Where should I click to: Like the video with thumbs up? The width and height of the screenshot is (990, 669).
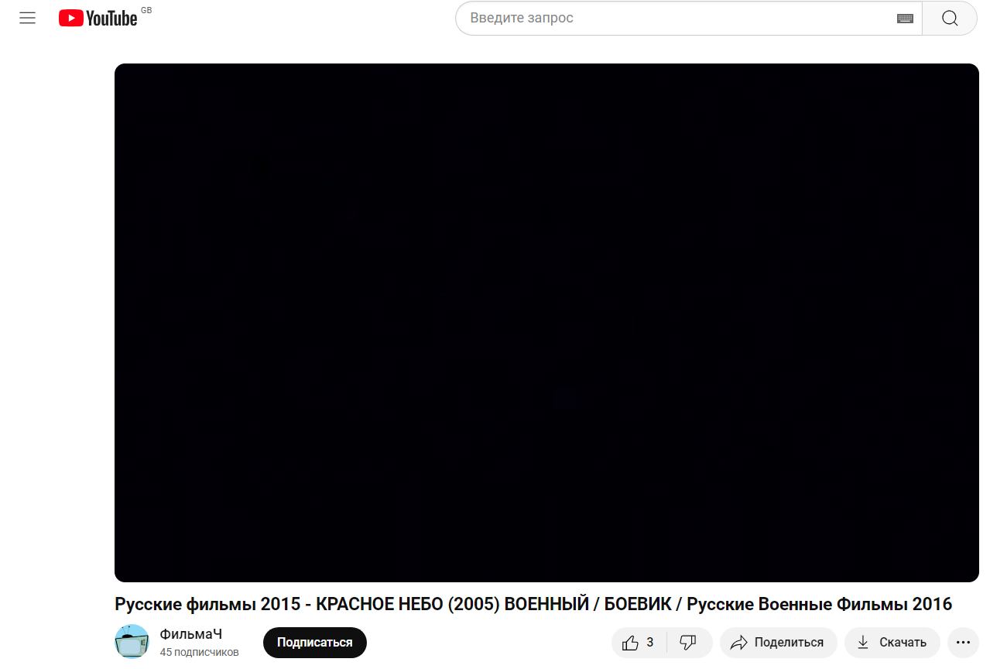coord(639,643)
